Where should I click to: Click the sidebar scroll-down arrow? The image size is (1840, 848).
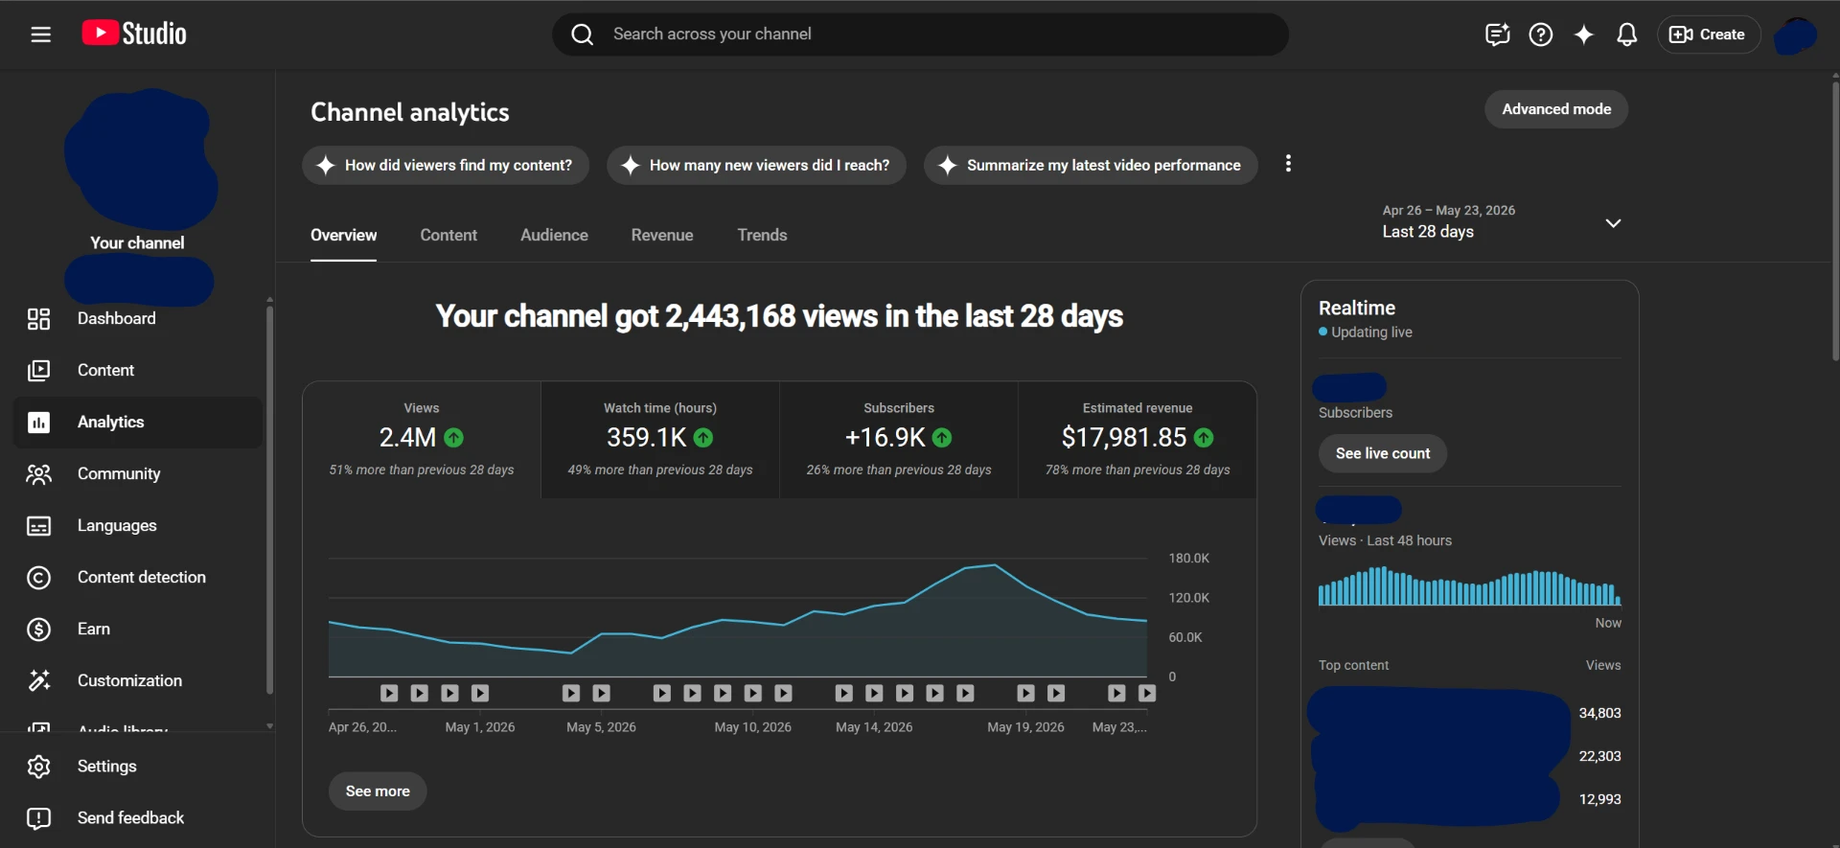269,726
